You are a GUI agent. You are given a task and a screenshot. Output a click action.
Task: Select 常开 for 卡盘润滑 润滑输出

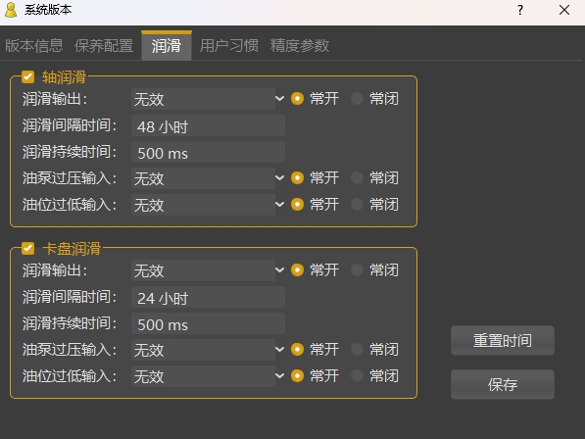click(297, 270)
